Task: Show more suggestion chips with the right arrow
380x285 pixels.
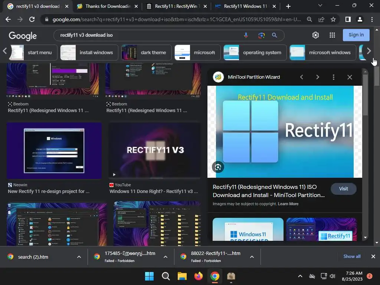Action: pos(368,51)
